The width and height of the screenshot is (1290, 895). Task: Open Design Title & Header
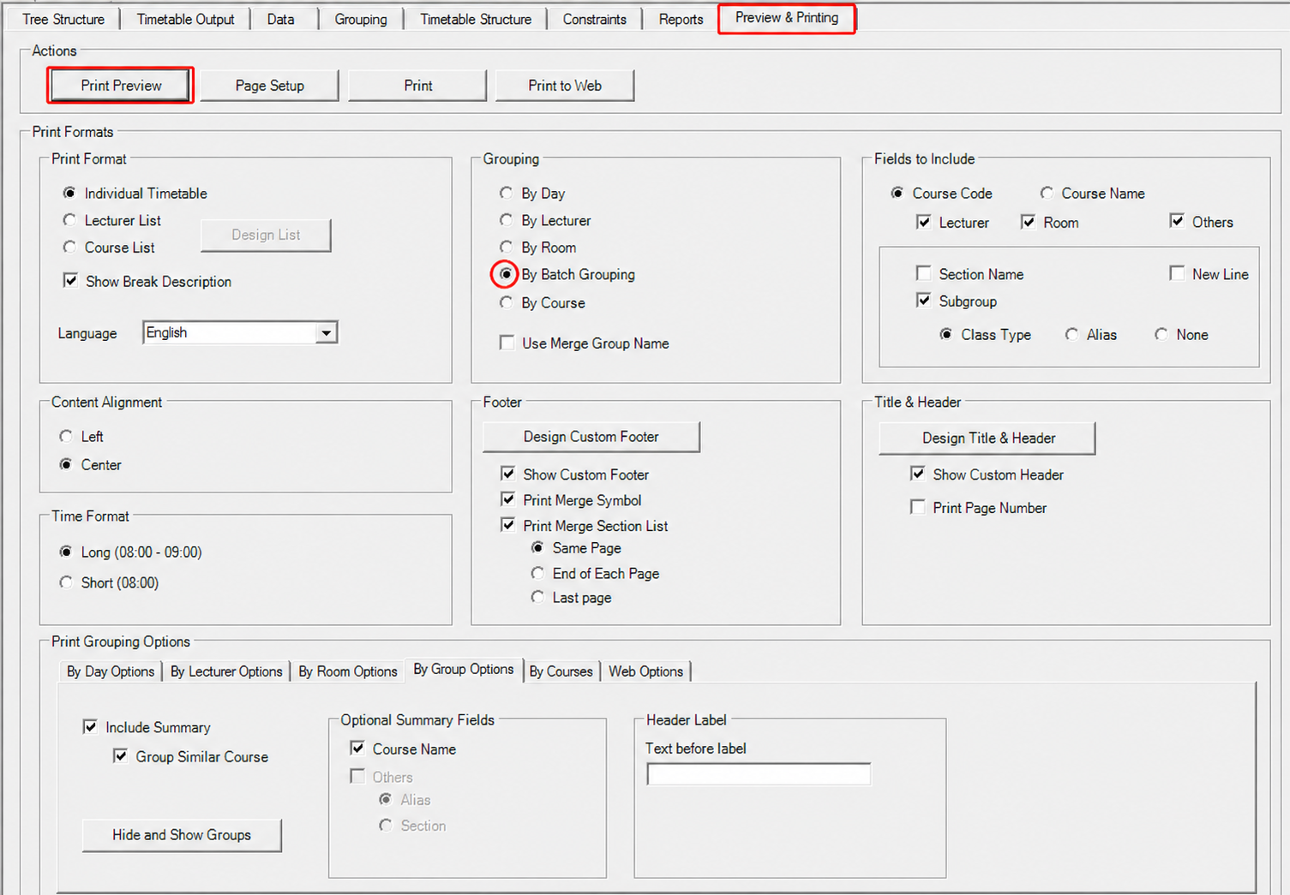(x=987, y=438)
